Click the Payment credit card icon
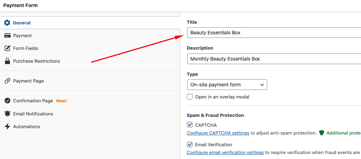The width and height of the screenshot is (361, 159). (7, 35)
